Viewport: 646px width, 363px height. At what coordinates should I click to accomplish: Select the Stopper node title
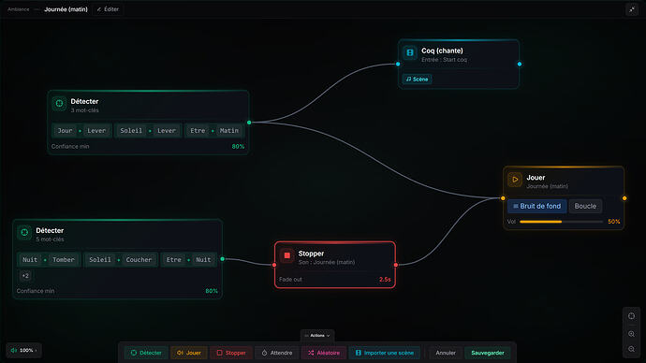pyautogui.click(x=311, y=254)
